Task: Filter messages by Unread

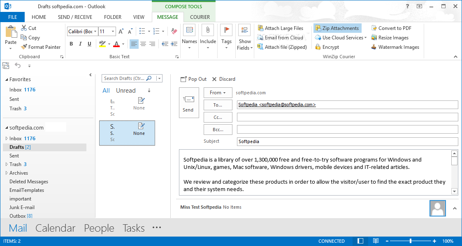Action: pos(126,91)
